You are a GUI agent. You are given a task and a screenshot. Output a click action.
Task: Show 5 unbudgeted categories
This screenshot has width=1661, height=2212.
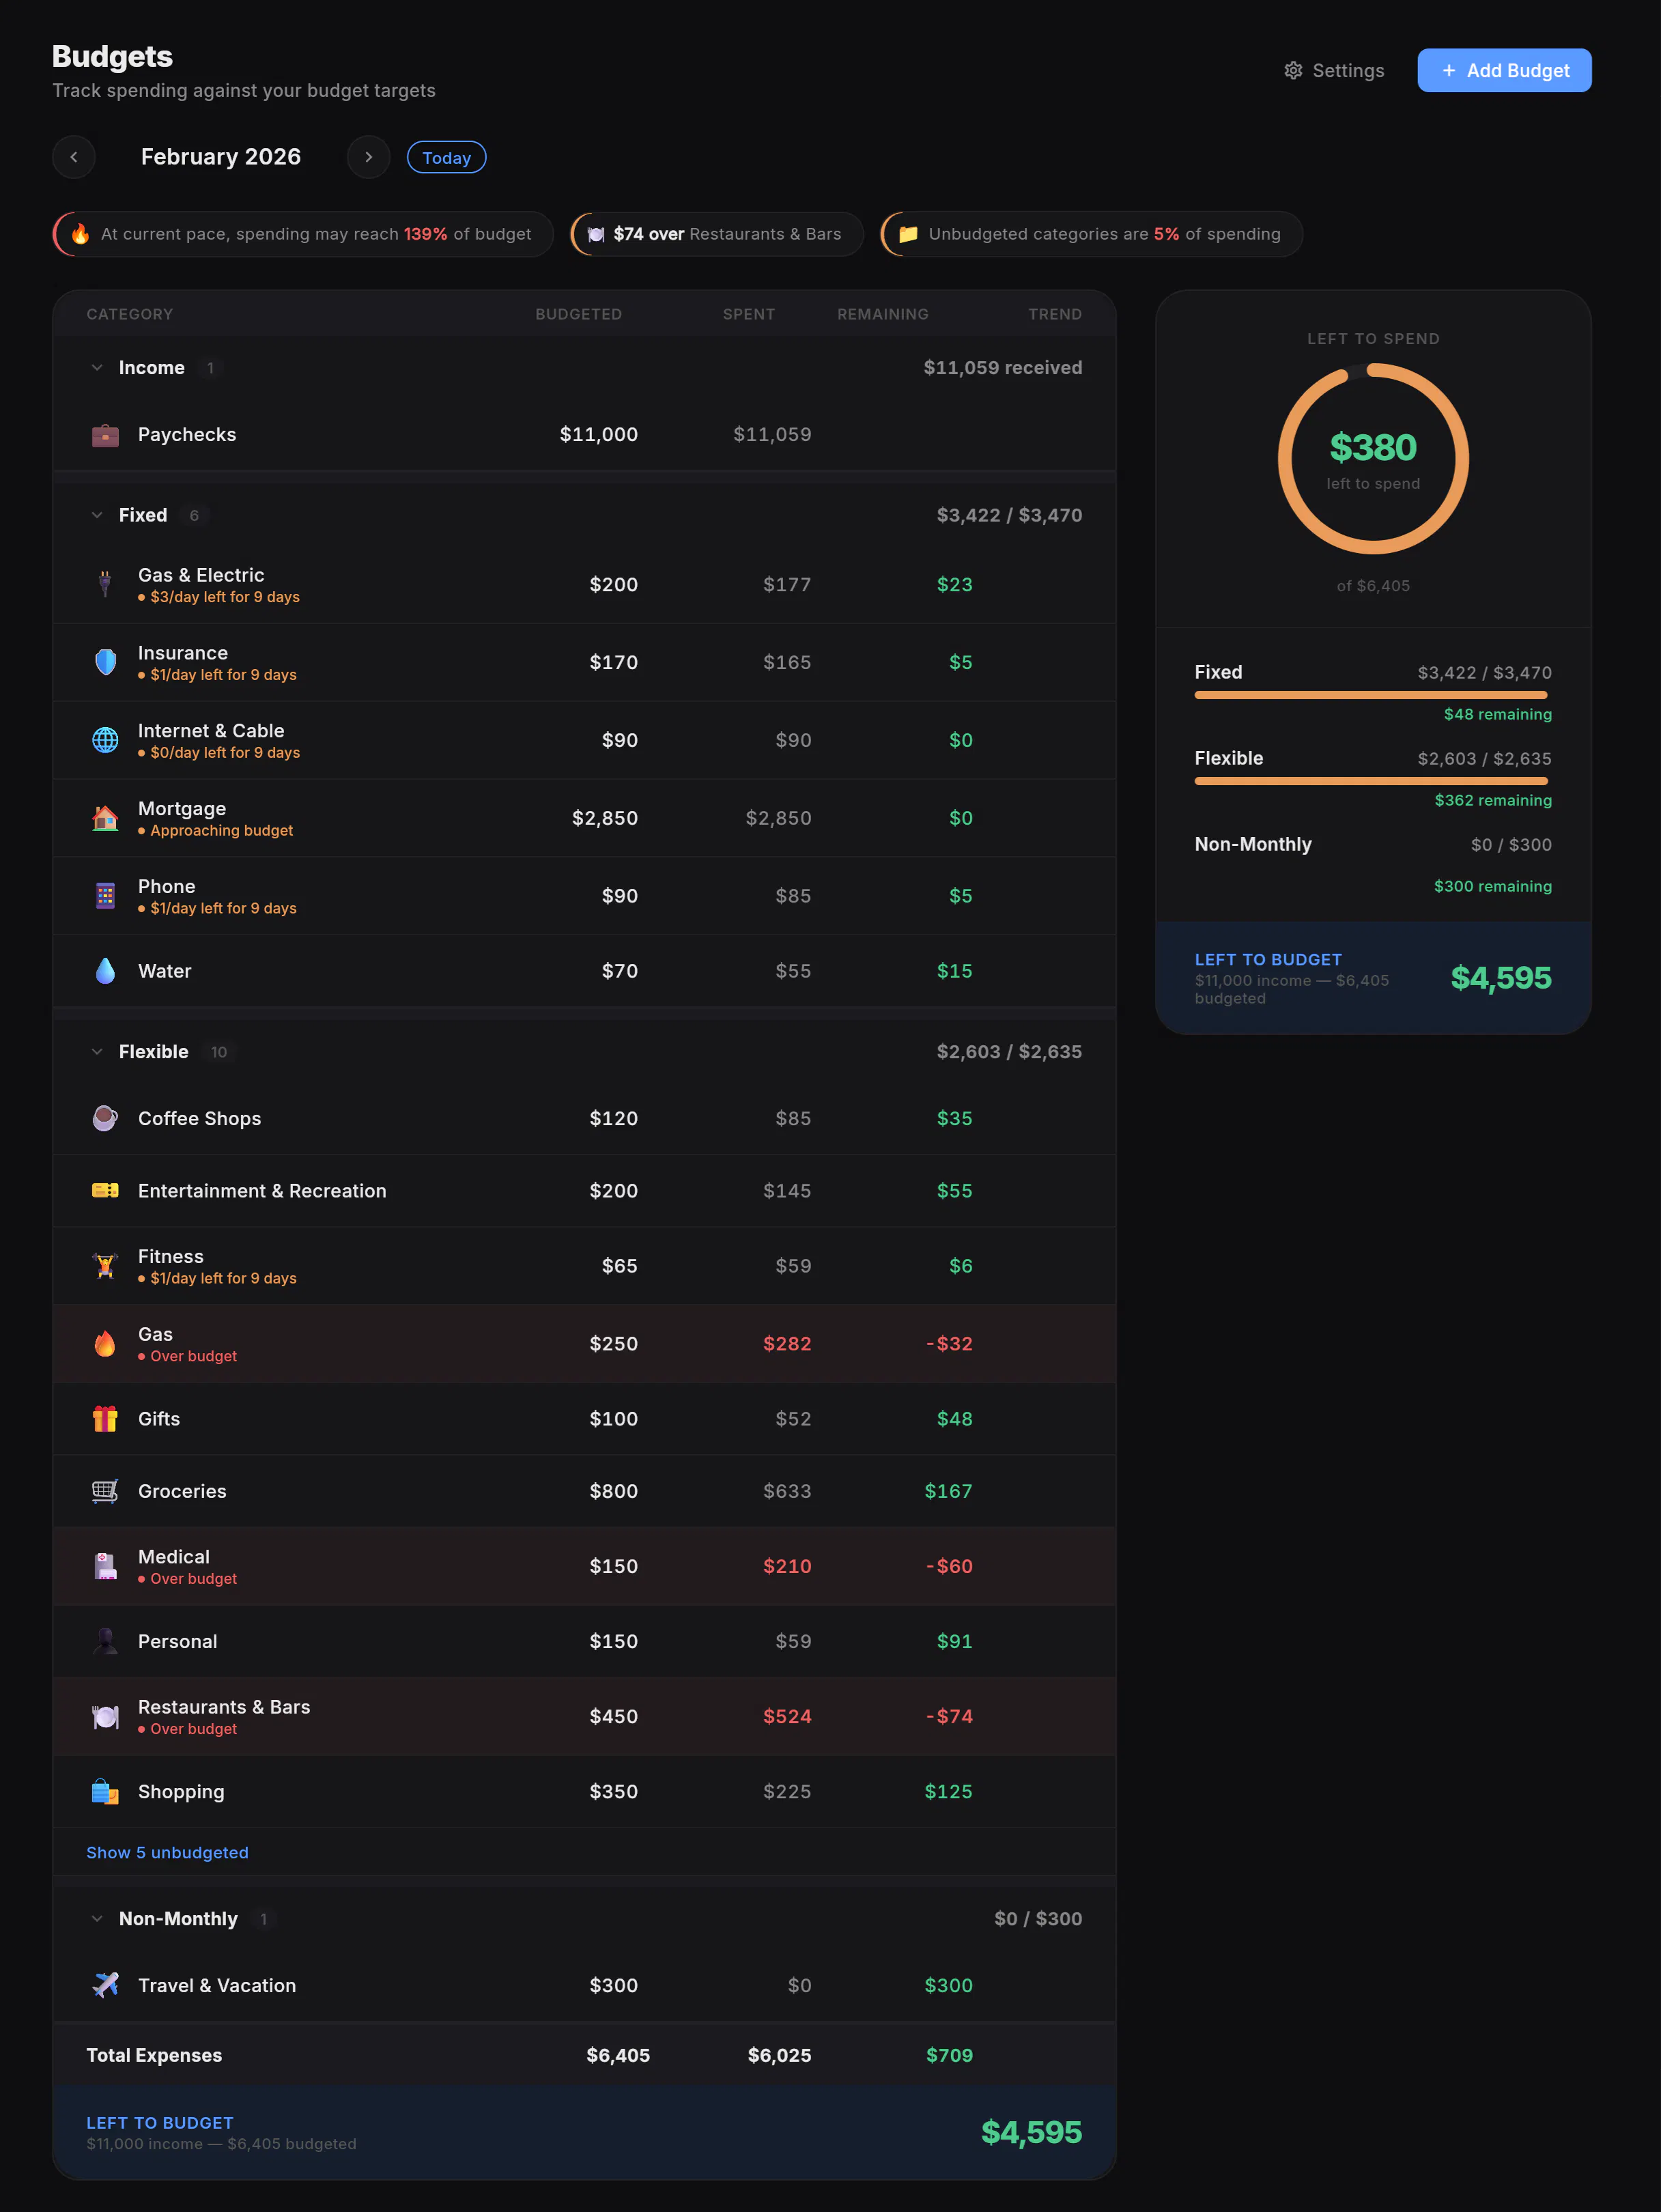(167, 1852)
